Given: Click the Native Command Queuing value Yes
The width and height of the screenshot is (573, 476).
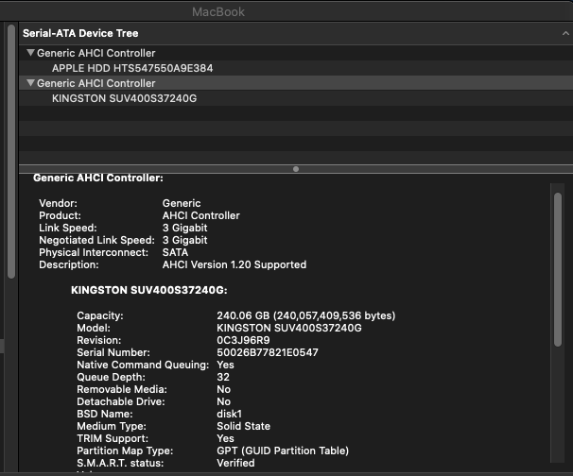Looking at the screenshot, I should point(225,365).
